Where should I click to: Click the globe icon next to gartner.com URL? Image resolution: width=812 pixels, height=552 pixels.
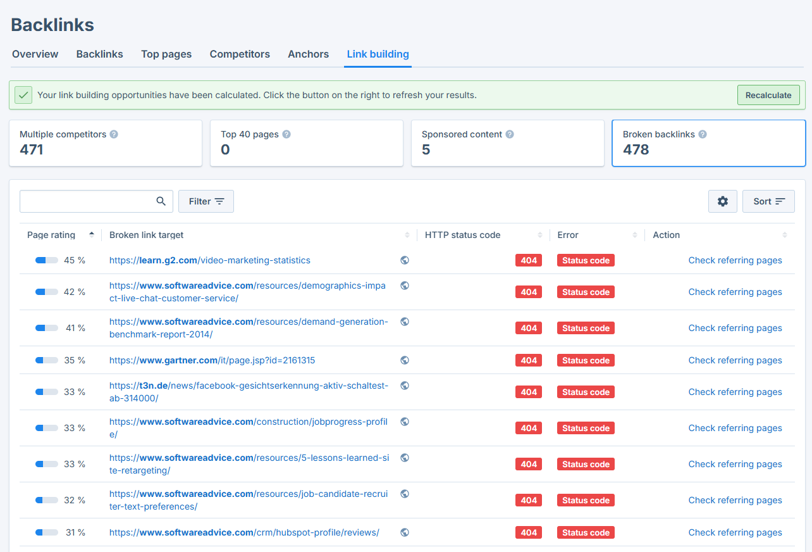404,360
